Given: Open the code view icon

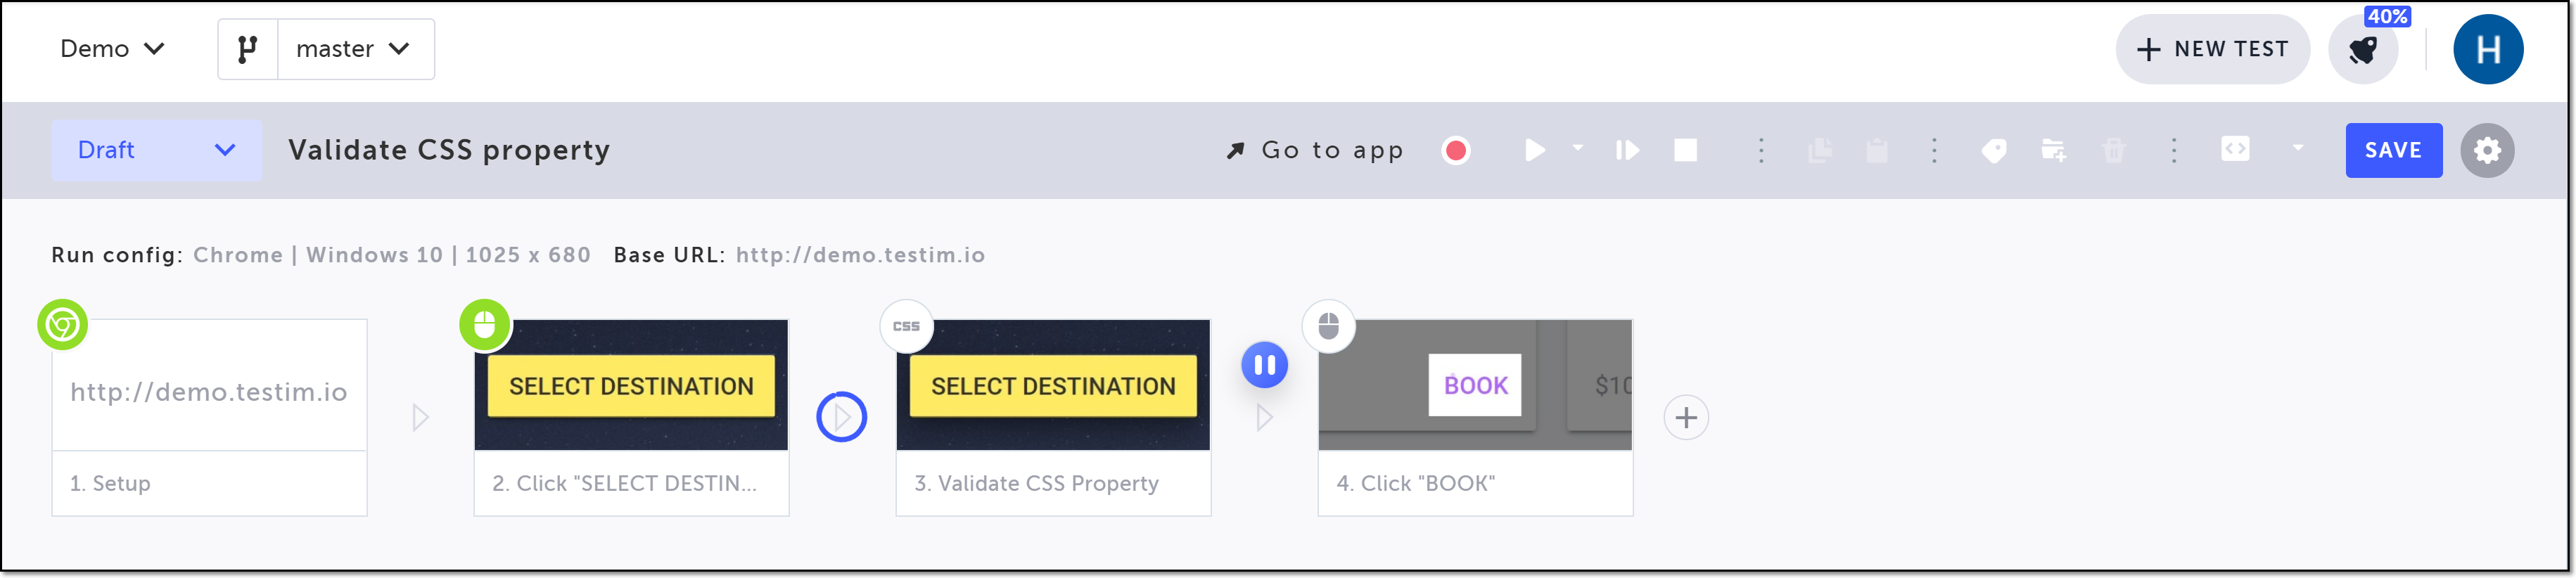Looking at the screenshot, I should [2235, 149].
